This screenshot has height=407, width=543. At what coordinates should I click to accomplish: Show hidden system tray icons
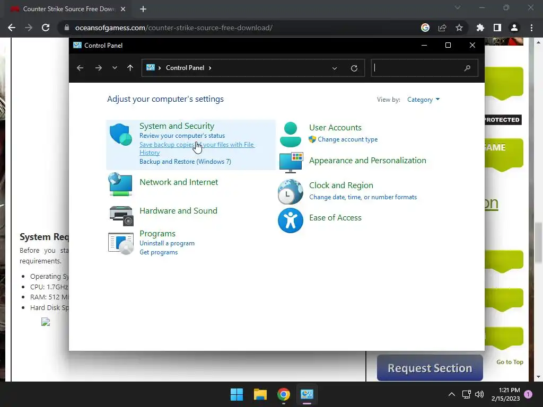[452, 394]
